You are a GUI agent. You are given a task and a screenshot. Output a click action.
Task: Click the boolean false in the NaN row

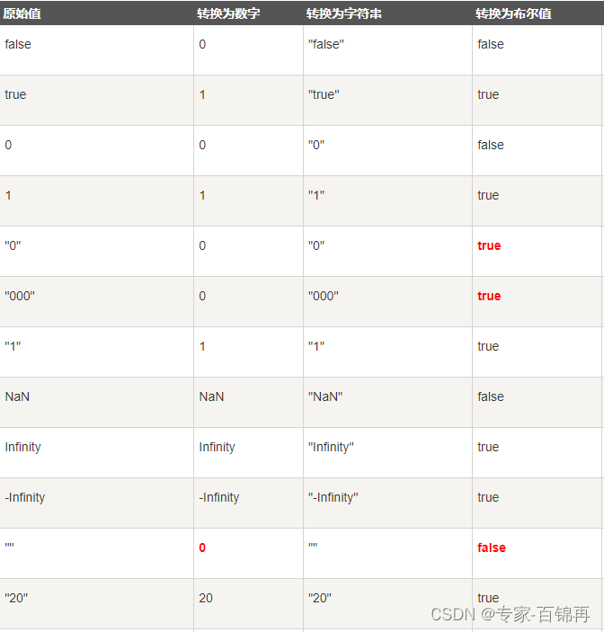491,396
